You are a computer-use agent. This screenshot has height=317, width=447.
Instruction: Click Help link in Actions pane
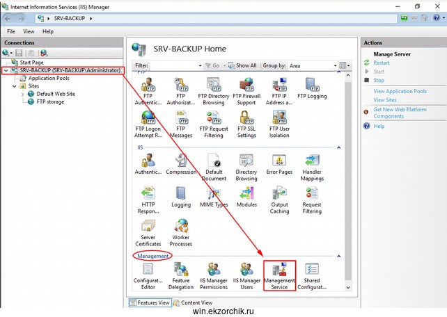(379, 126)
